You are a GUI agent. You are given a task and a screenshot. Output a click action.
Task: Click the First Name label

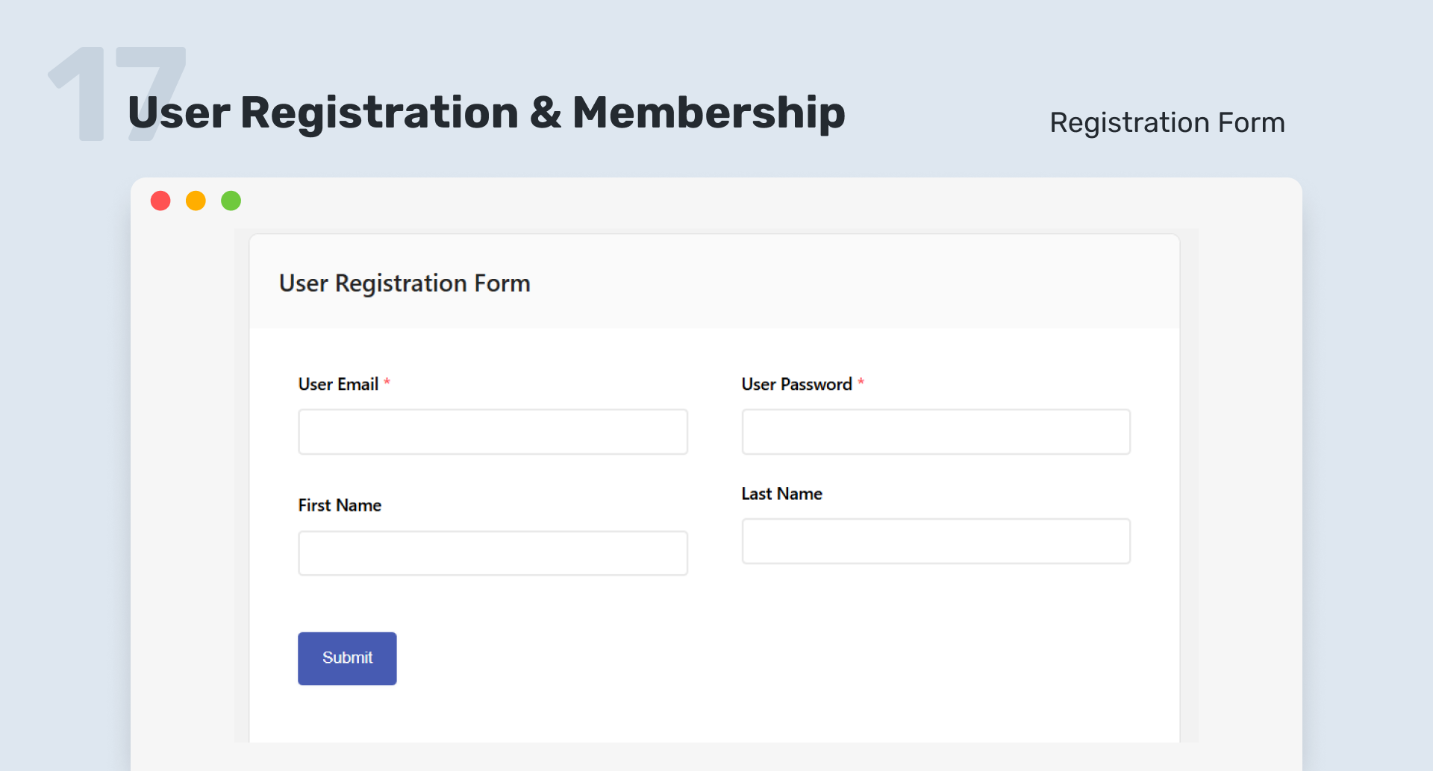point(340,506)
